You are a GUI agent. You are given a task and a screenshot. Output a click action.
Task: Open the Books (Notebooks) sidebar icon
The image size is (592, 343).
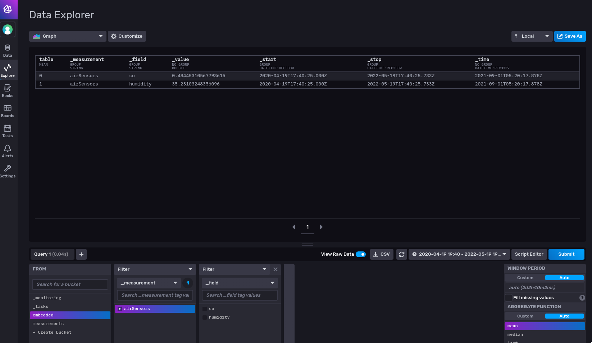8,91
